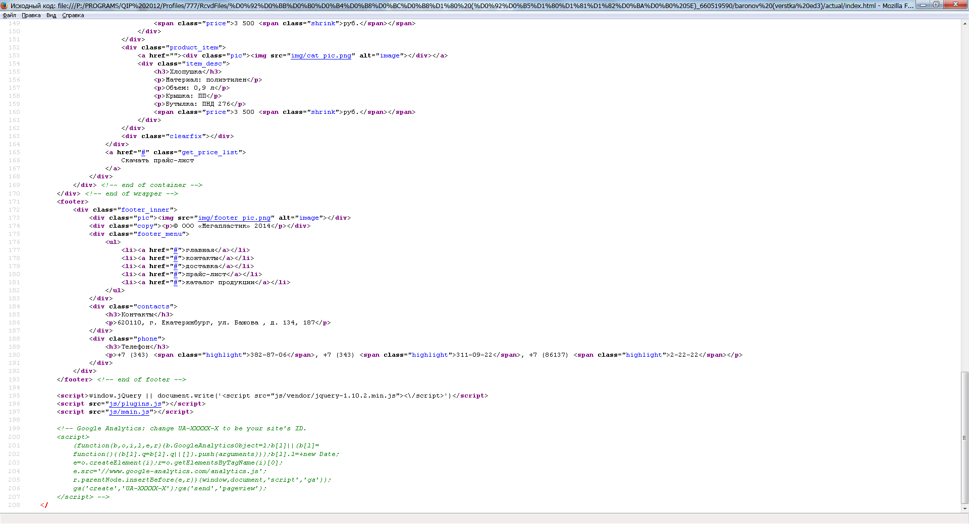Click the # href of get_price_list anchor

click(x=143, y=153)
